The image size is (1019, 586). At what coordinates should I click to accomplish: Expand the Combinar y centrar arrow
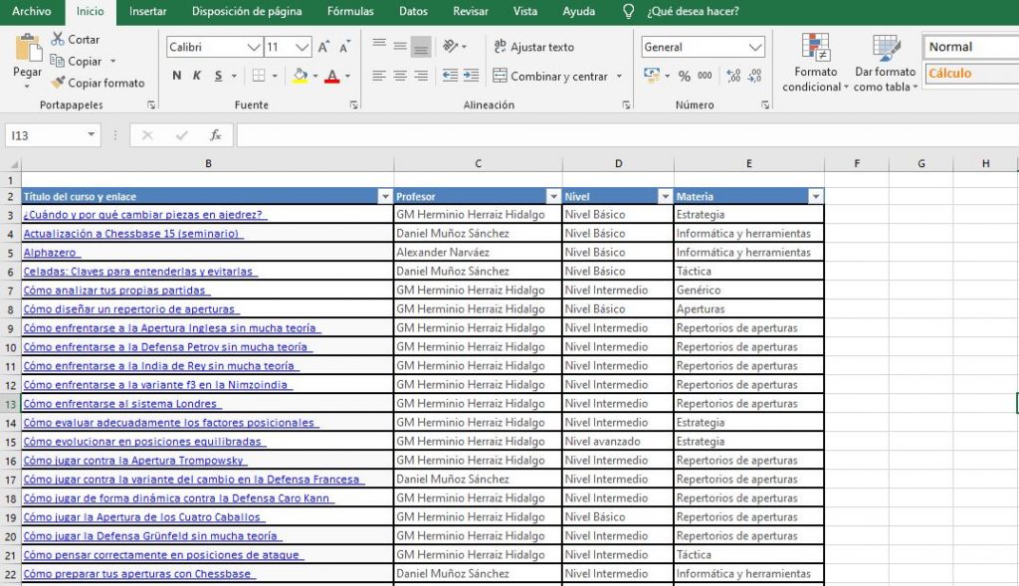click(619, 76)
